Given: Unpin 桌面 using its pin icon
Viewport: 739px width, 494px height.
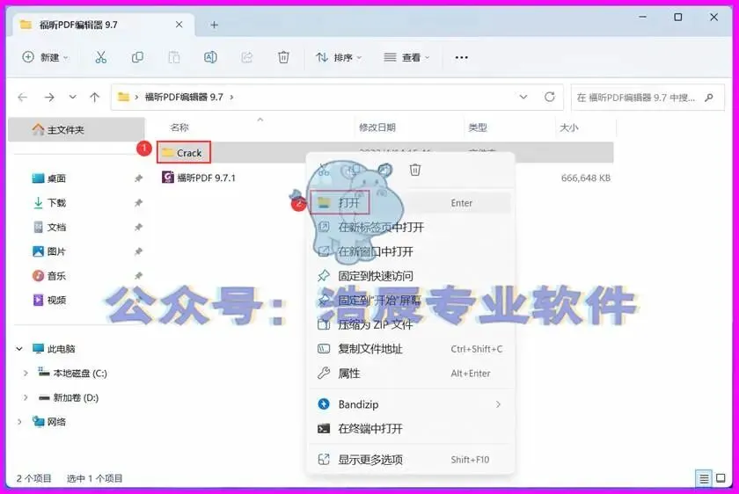Looking at the screenshot, I should [x=138, y=178].
